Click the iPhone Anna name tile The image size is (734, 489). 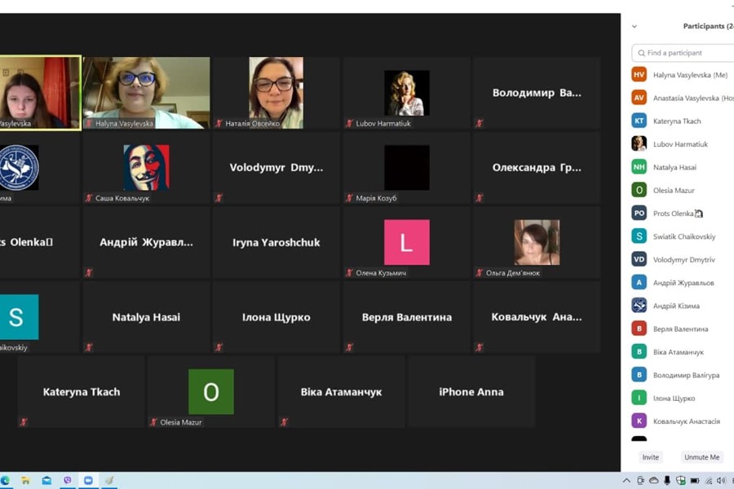pyautogui.click(x=471, y=392)
